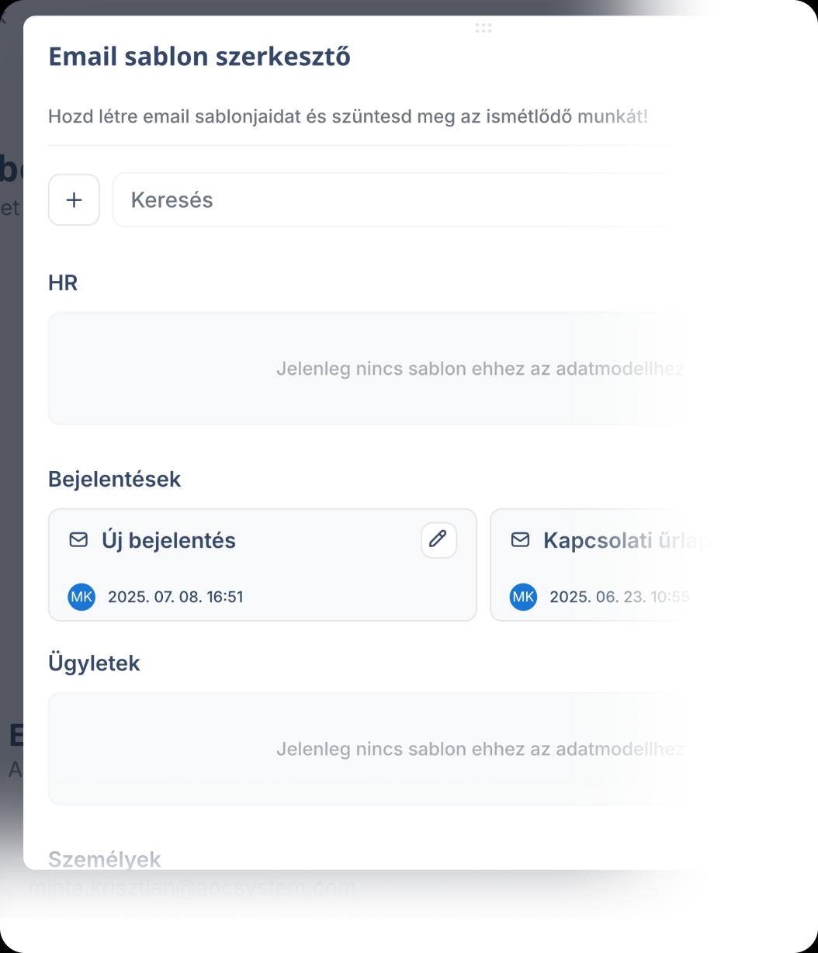Click the envelope icon on Kapcsolati űrlap card
Image resolution: width=818 pixels, height=953 pixels.
520,539
